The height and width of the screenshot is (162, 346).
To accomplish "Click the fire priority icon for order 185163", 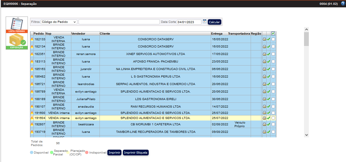I will (x=32, y=69).
